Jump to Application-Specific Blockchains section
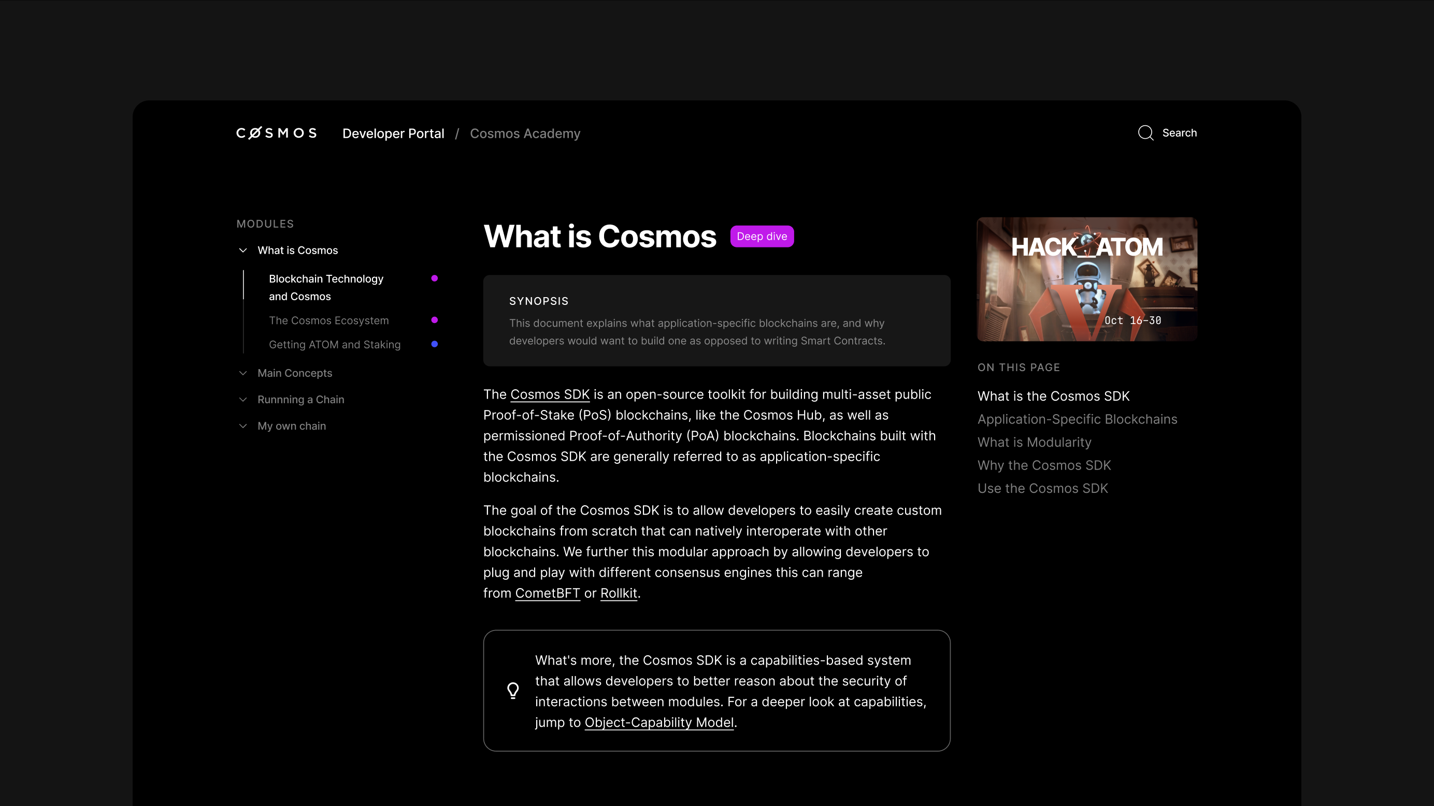The width and height of the screenshot is (1434, 806). coord(1077,419)
